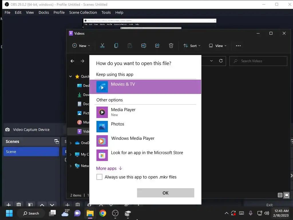The width and height of the screenshot is (293, 220).
Task: Open the OBS View menu
Action: [x=30, y=12]
